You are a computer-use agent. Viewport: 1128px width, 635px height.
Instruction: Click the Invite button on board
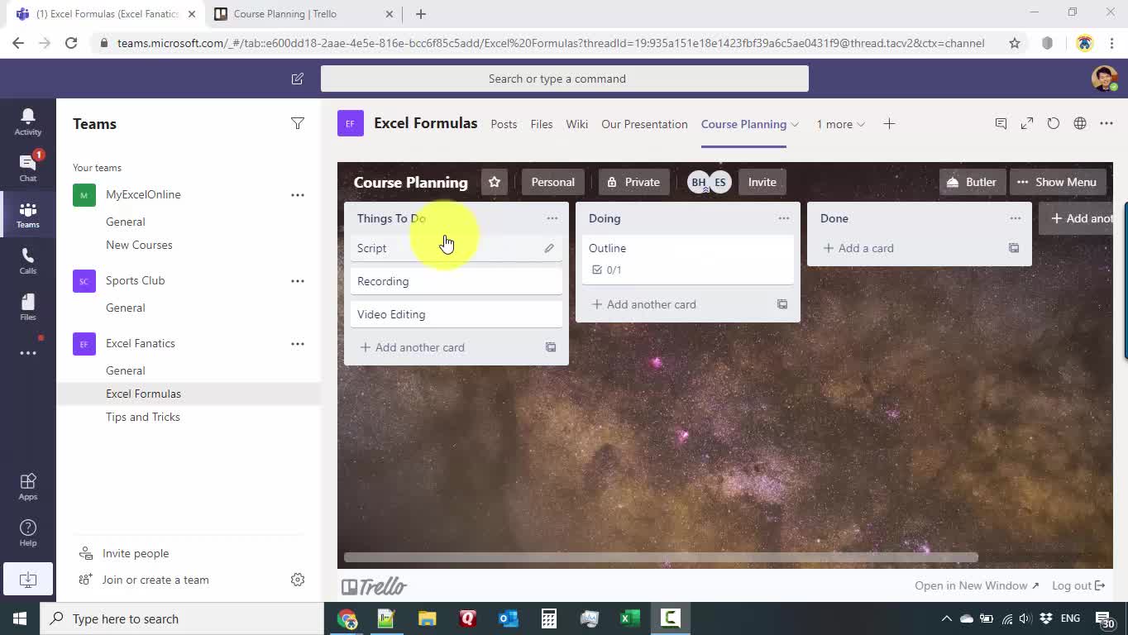(762, 182)
